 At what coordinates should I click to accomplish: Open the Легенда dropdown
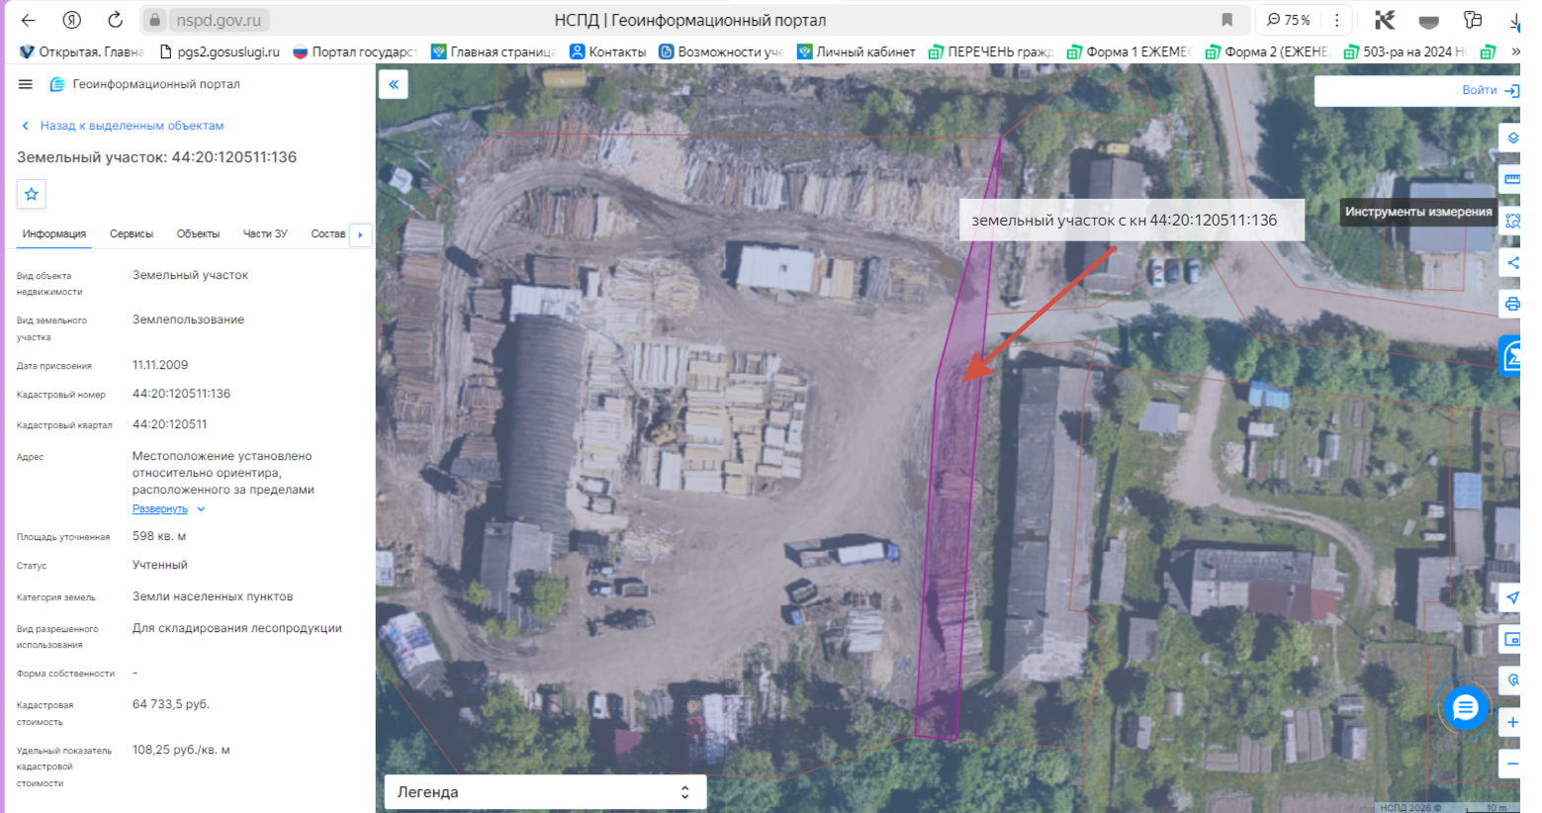(545, 792)
